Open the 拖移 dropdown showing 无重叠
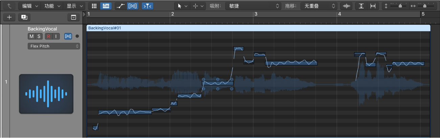440x138 pixels. [x=319, y=6]
